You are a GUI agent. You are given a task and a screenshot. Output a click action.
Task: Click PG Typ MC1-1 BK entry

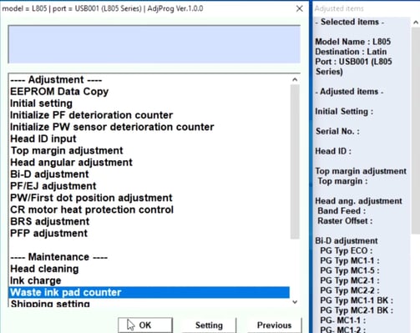pyautogui.click(x=357, y=300)
